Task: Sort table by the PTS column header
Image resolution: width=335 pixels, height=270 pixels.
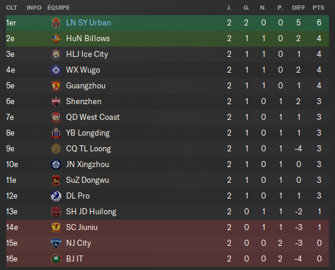Action: point(318,8)
